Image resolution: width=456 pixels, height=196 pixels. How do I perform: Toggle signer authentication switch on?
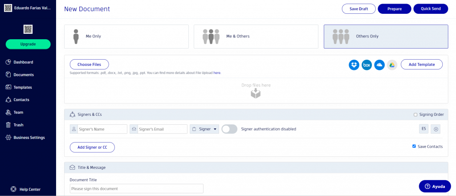(x=229, y=129)
